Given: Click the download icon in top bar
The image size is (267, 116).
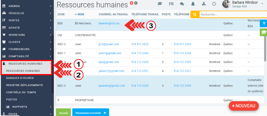Looking at the screenshot, I should click(203, 4).
